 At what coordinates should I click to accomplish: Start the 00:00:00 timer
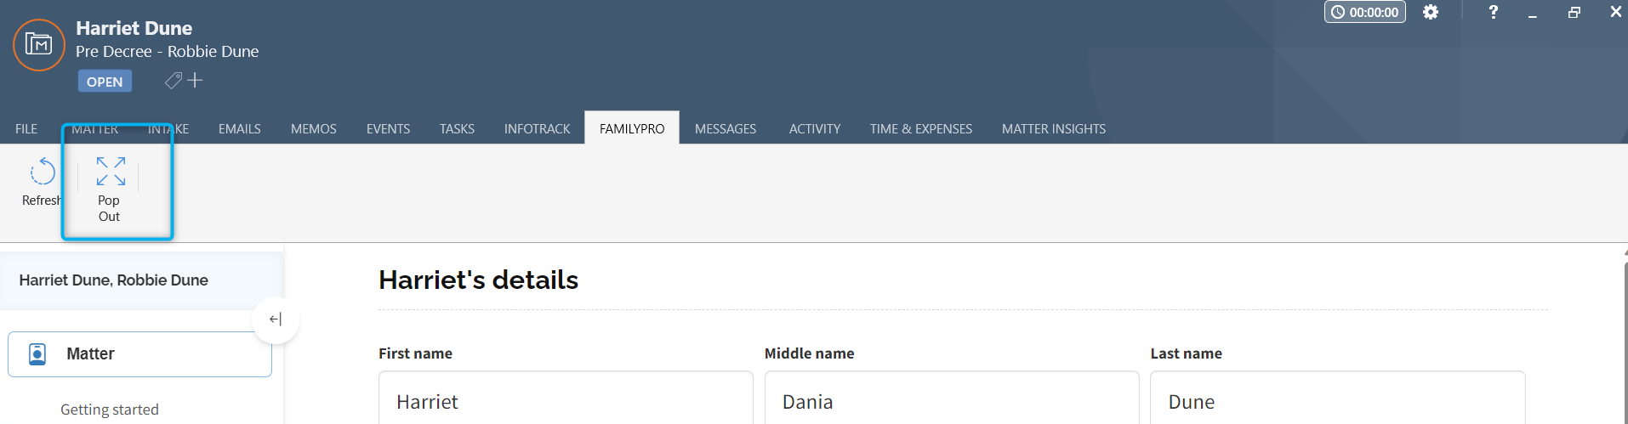pyautogui.click(x=1364, y=12)
